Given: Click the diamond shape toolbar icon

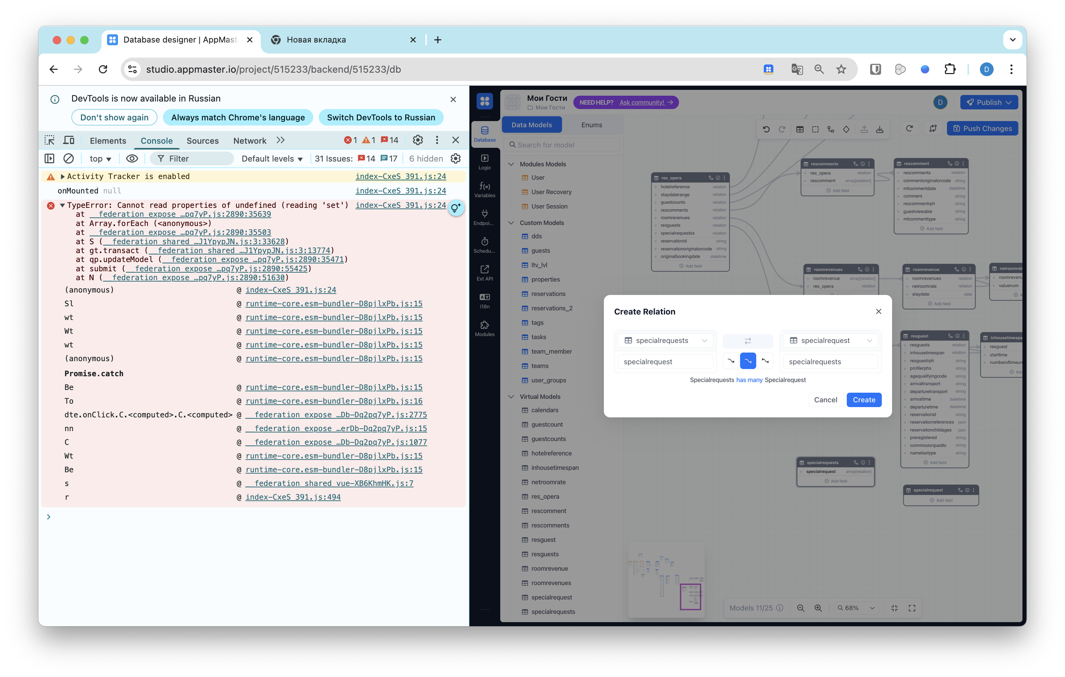Looking at the screenshot, I should click(x=846, y=129).
